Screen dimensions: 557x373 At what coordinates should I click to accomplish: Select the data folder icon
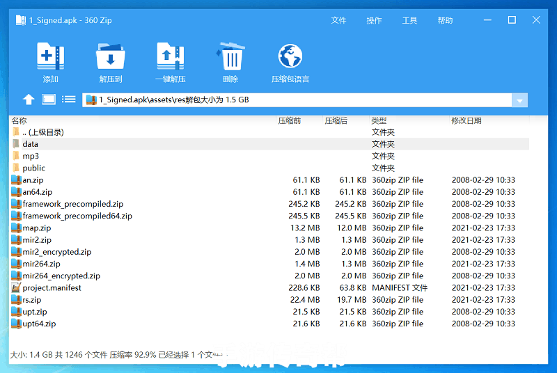click(15, 144)
